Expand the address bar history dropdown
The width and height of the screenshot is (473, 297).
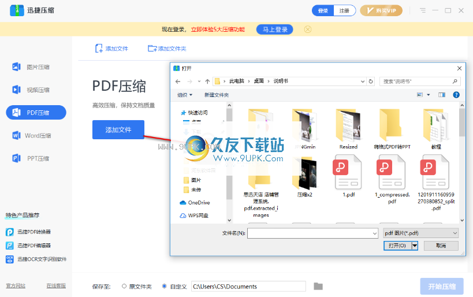click(x=363, y=81)
